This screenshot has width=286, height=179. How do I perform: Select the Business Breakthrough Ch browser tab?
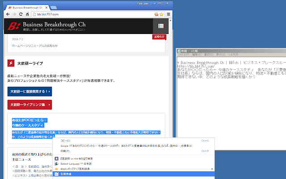click(27, 8)
